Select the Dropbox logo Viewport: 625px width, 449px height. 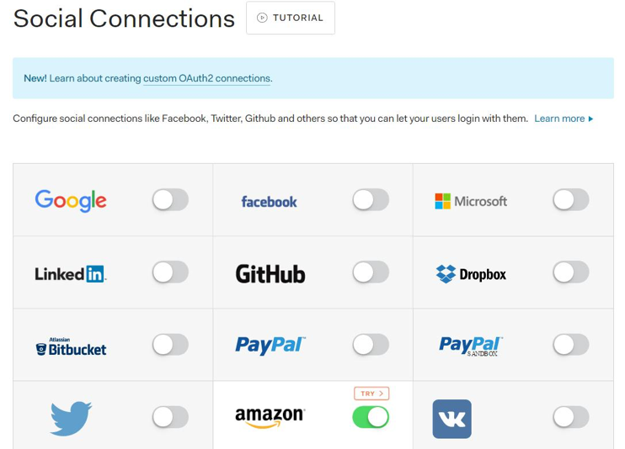(x=471, y=273)
